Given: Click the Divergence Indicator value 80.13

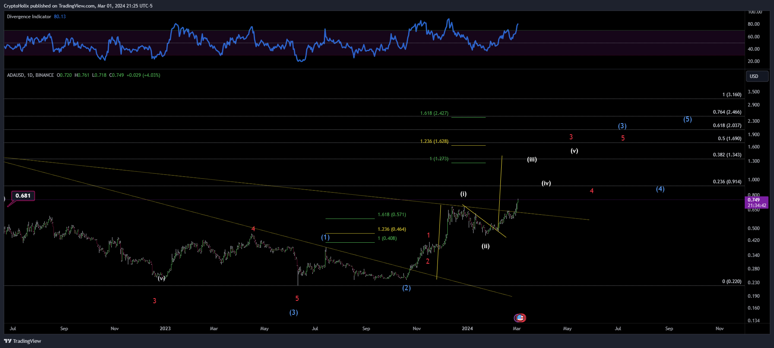Looking at the screenshot, I should click(x=60, y=17).
